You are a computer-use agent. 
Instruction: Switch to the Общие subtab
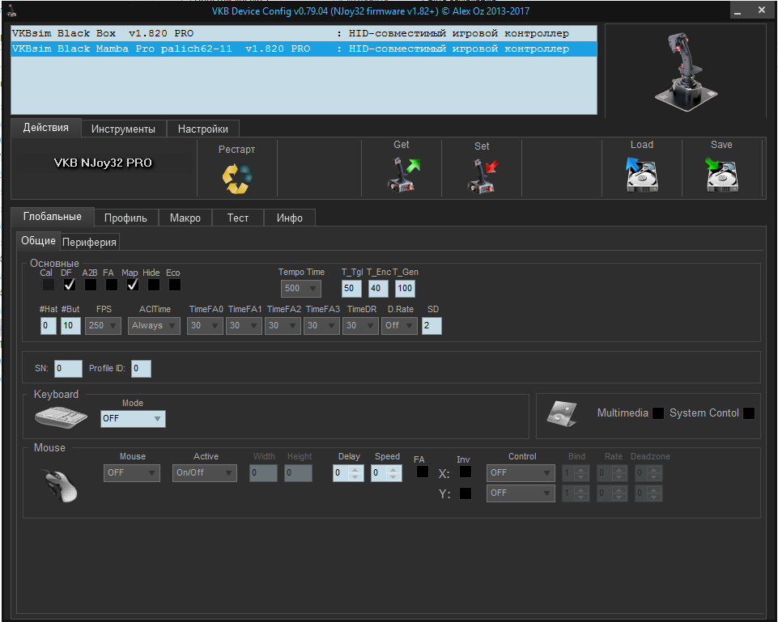(x=38, y=241)
